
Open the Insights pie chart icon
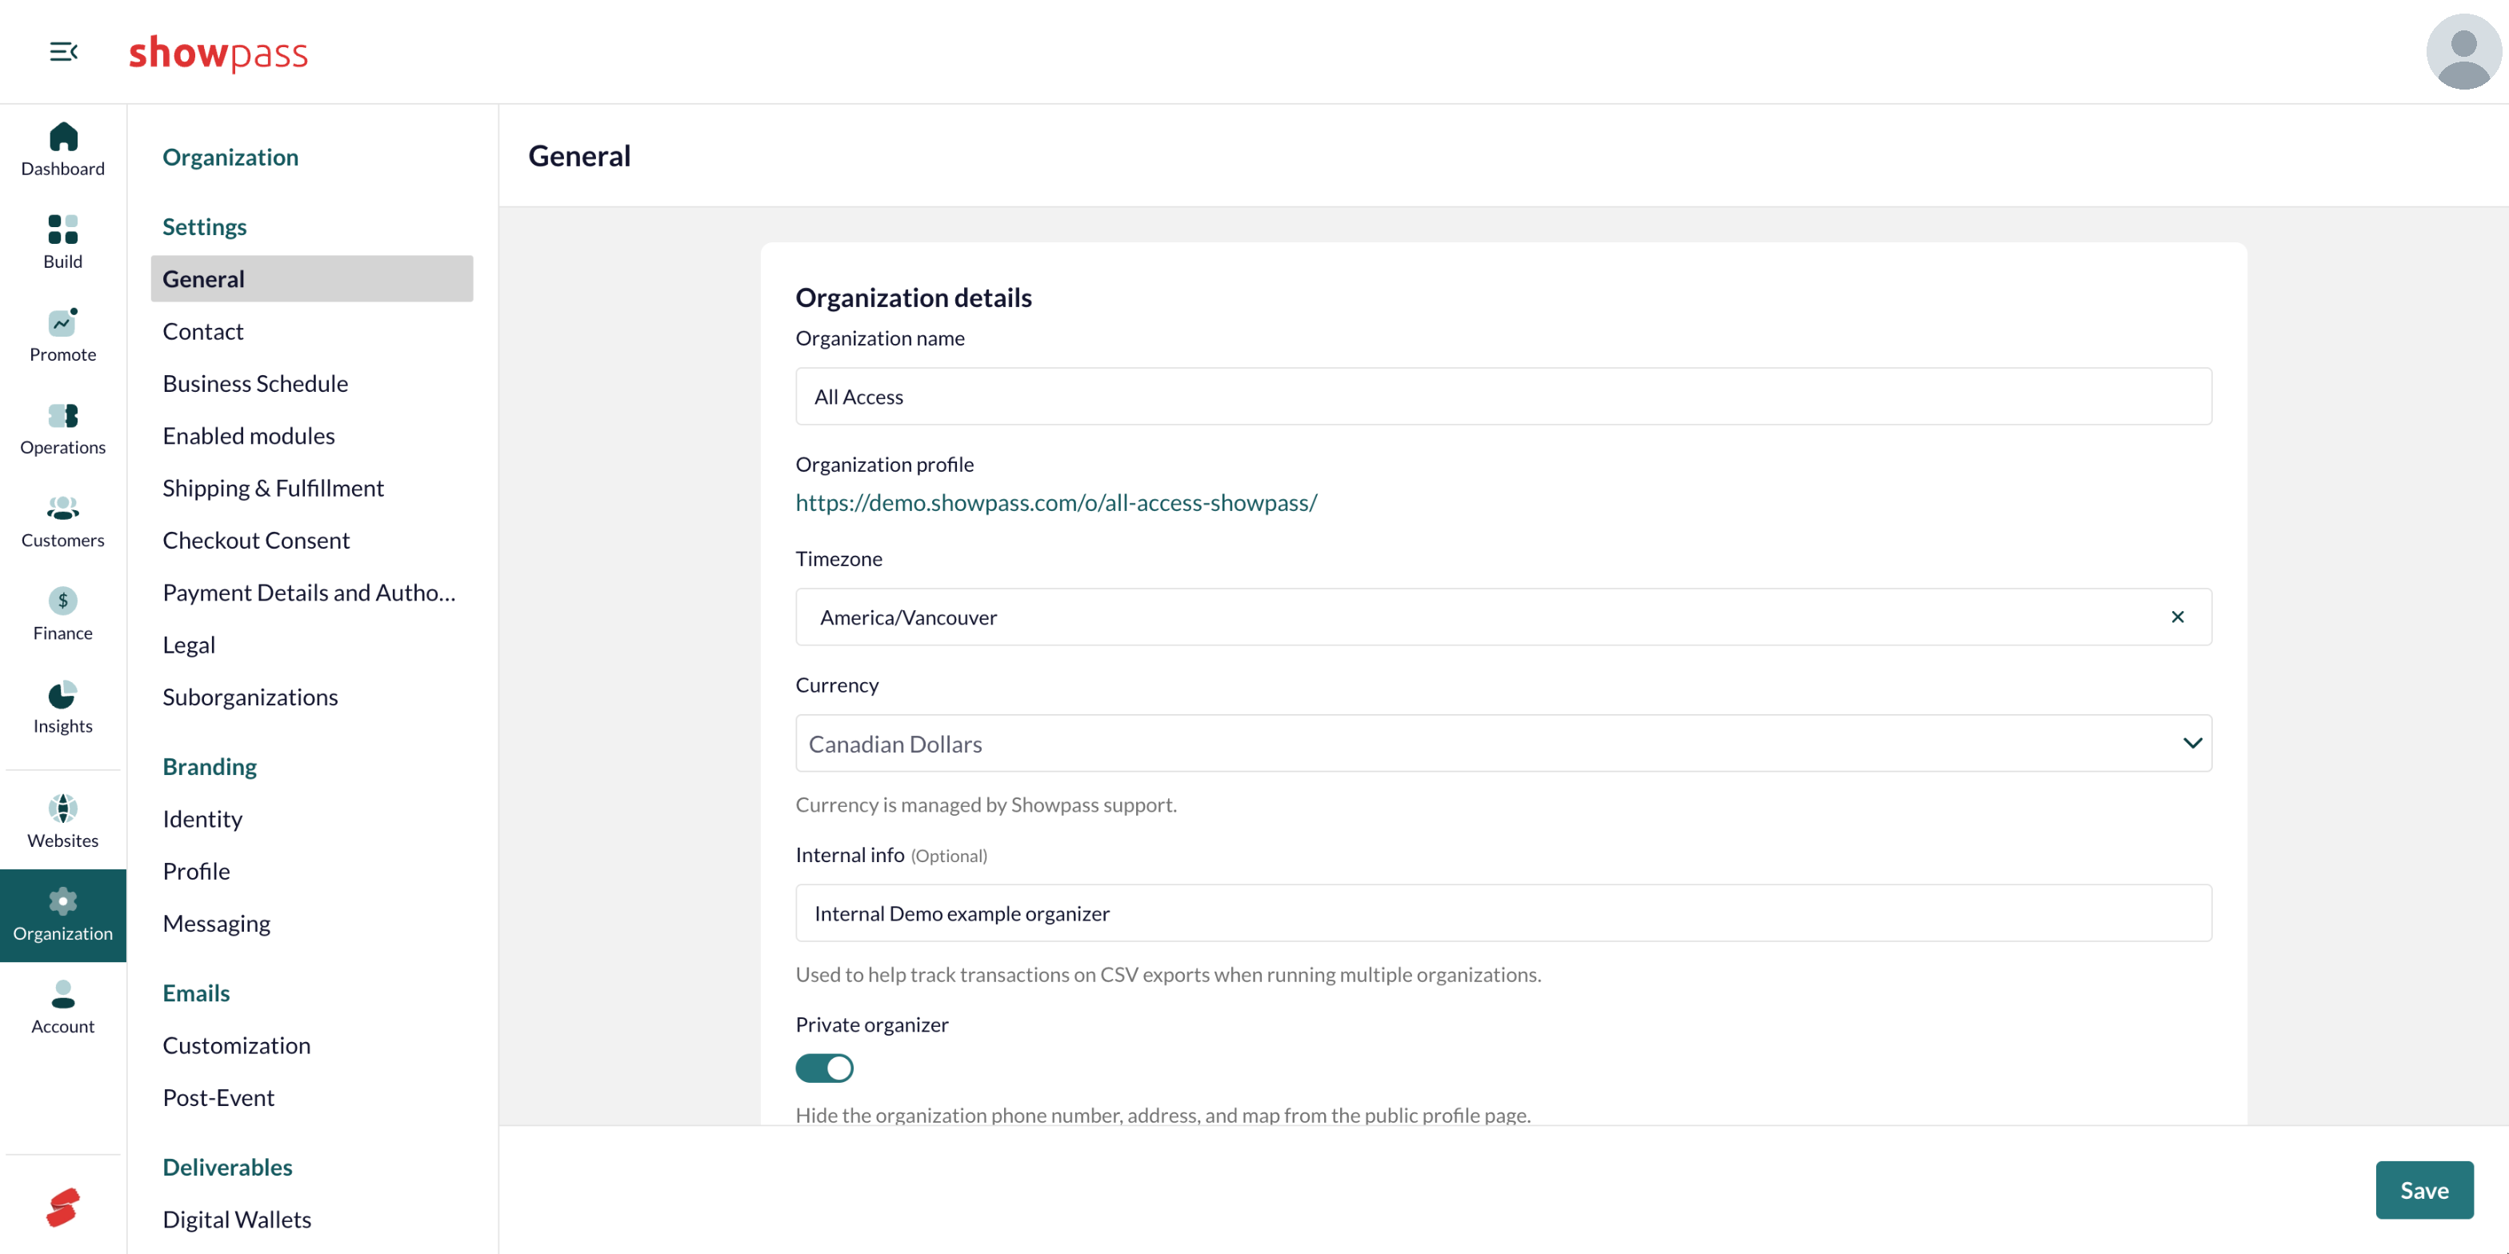tap(63, 694)
